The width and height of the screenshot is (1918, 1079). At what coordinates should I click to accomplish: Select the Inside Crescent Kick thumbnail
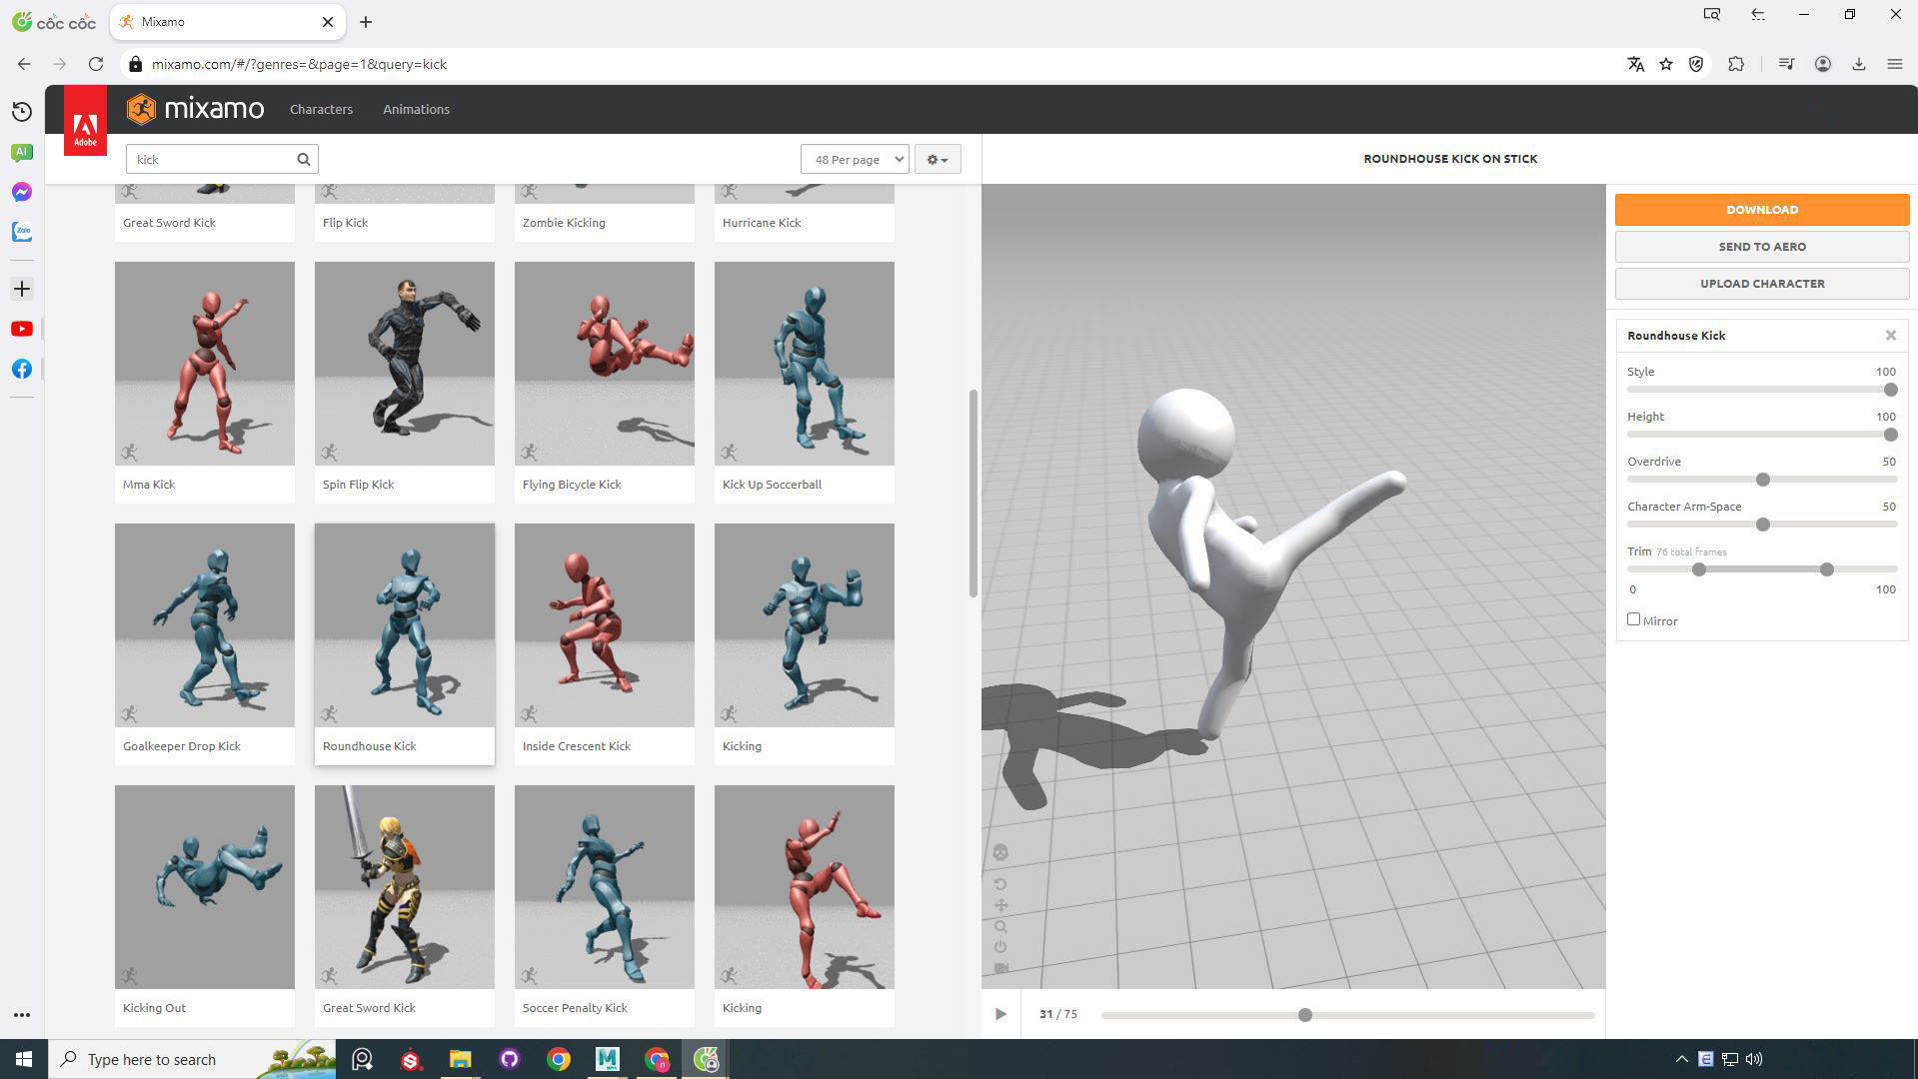point(605,625)
